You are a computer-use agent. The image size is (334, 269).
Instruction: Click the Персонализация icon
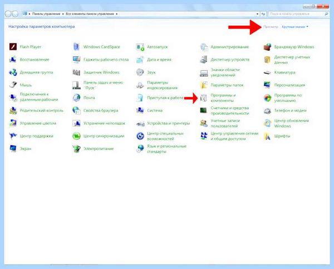click(x=267, y=85)
